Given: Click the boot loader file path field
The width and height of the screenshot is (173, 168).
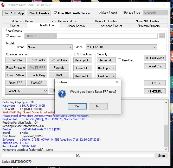Looking at the screenshot, I should (x=108, y=36).
